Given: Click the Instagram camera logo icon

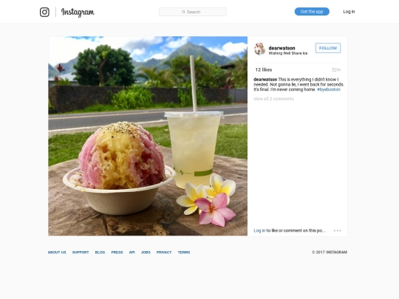Looking at the screenshot, I should (x=44, y=12).
